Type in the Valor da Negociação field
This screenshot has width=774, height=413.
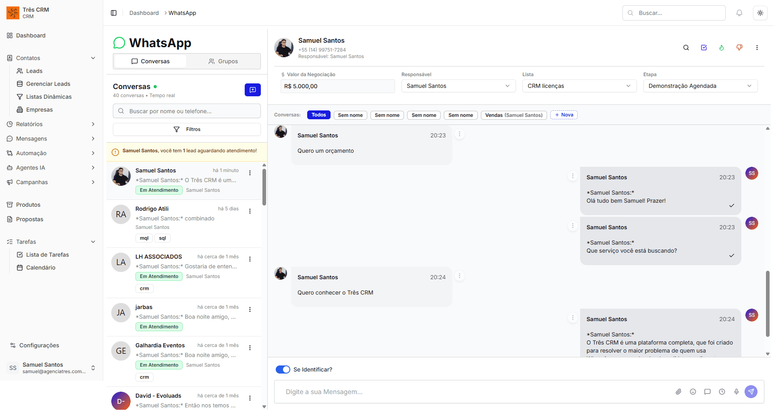[337, 86]
